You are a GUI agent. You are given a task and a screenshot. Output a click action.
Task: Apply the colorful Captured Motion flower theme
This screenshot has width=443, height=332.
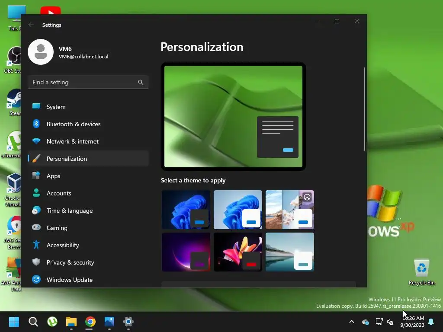pos(238,252)
